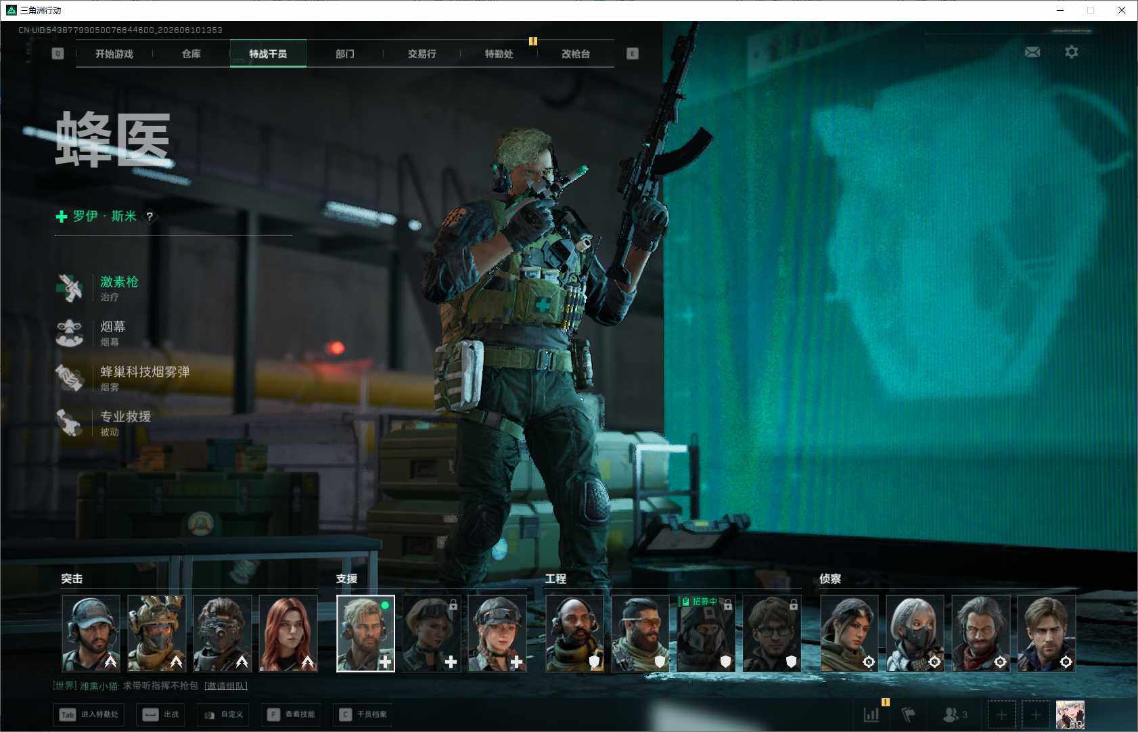Click the flags icon in bottom bar

tap(909, 714)
